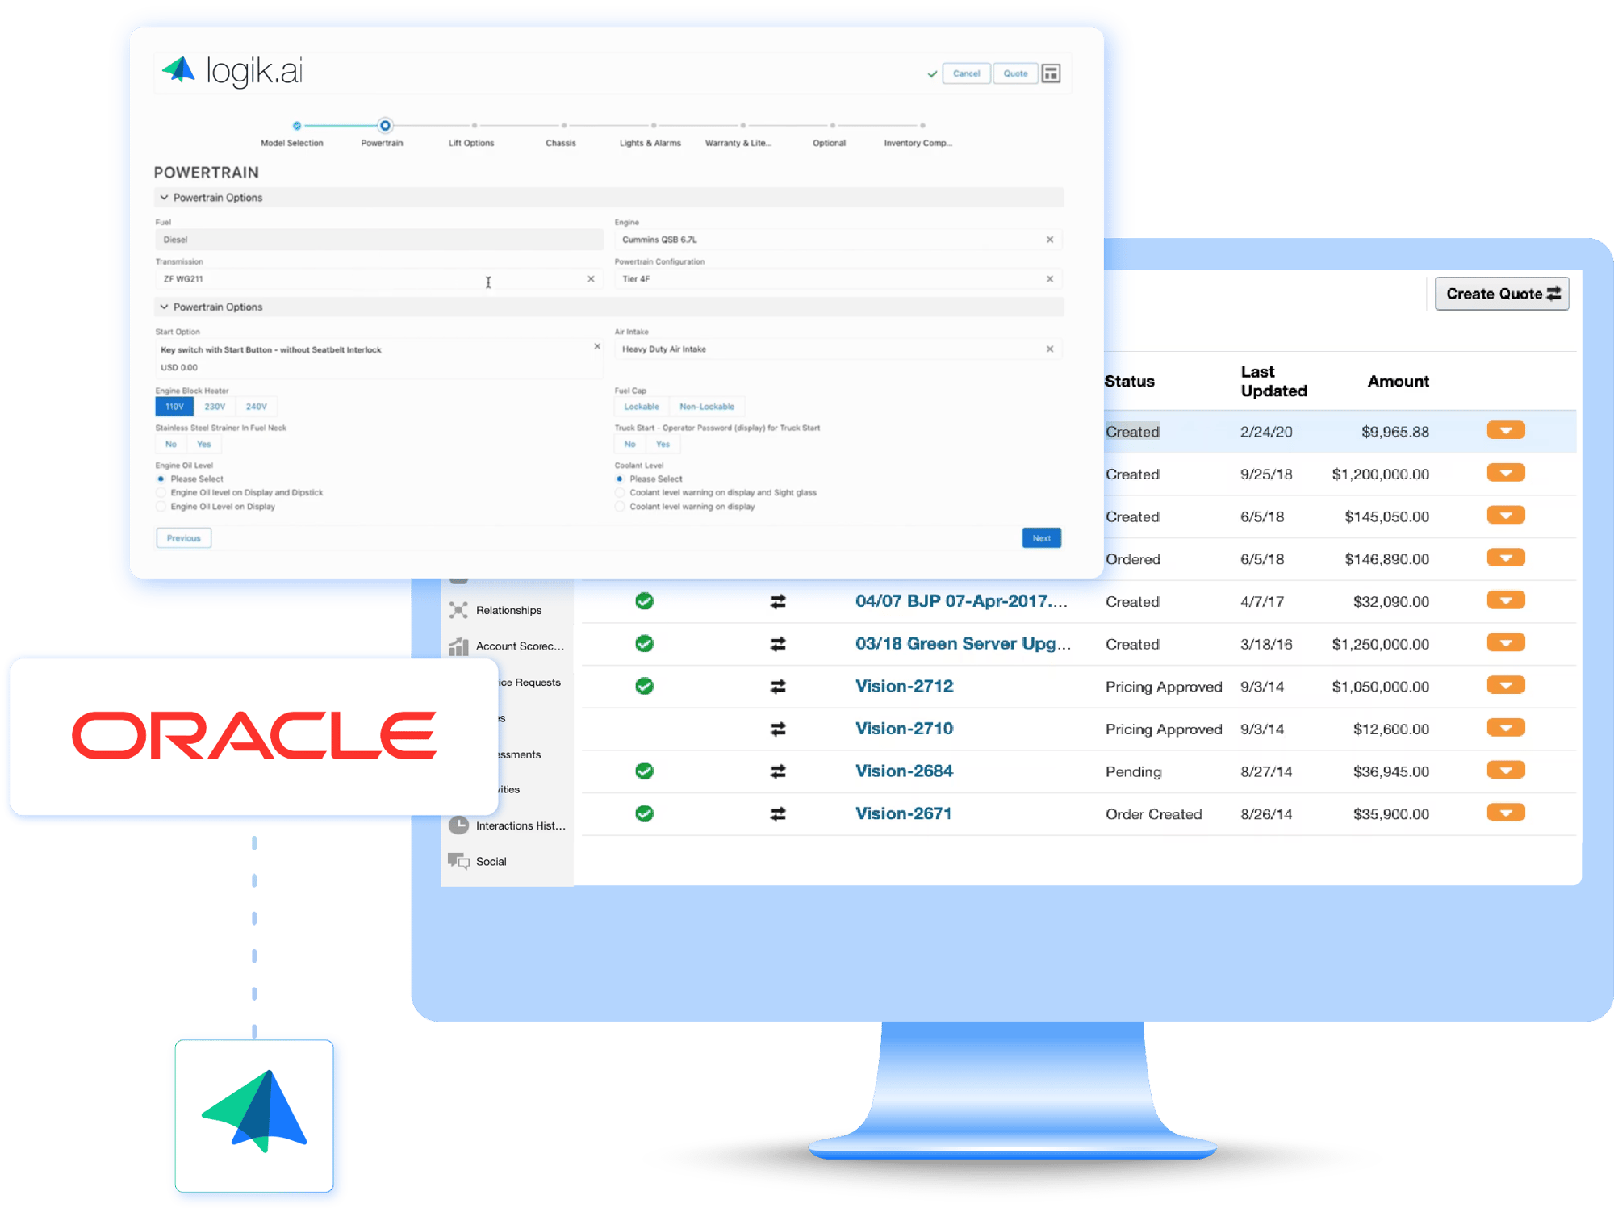Viewport: 1614px width, 1212px height.
Task: Choose Lockable fuel cap
Action: (x=642, y=407)
